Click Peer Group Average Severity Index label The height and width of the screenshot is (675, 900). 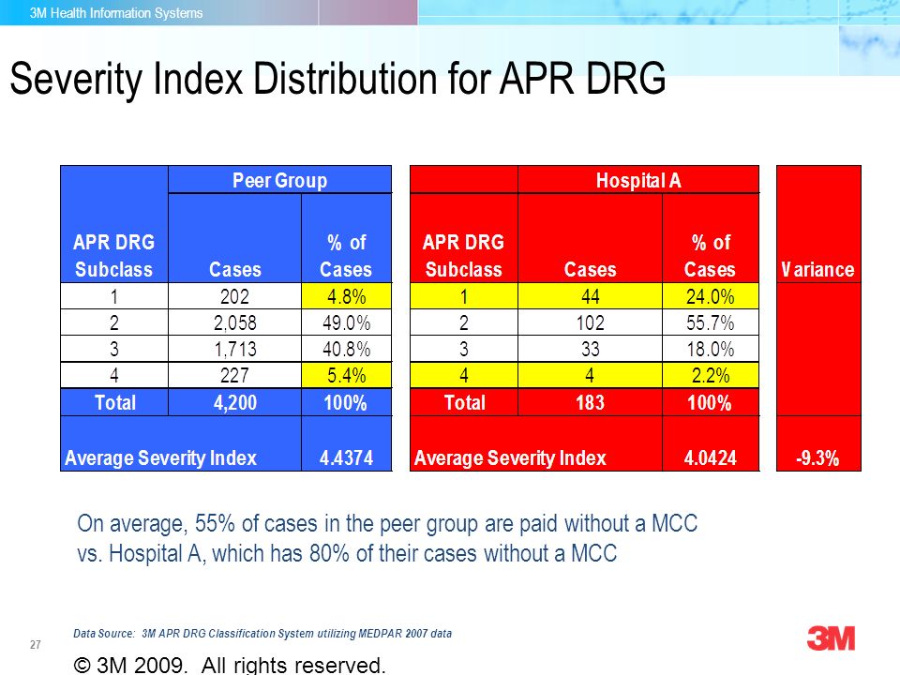point(160,458)
